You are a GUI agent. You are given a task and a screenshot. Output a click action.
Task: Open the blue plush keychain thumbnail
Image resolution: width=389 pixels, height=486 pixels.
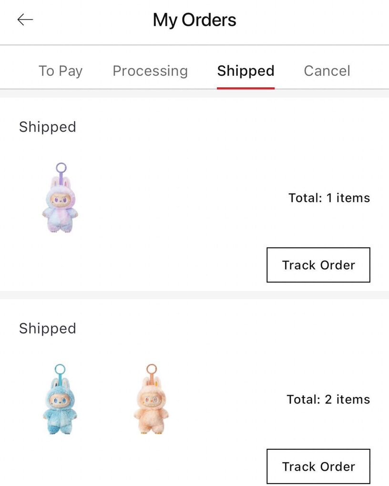click(60, 404)
